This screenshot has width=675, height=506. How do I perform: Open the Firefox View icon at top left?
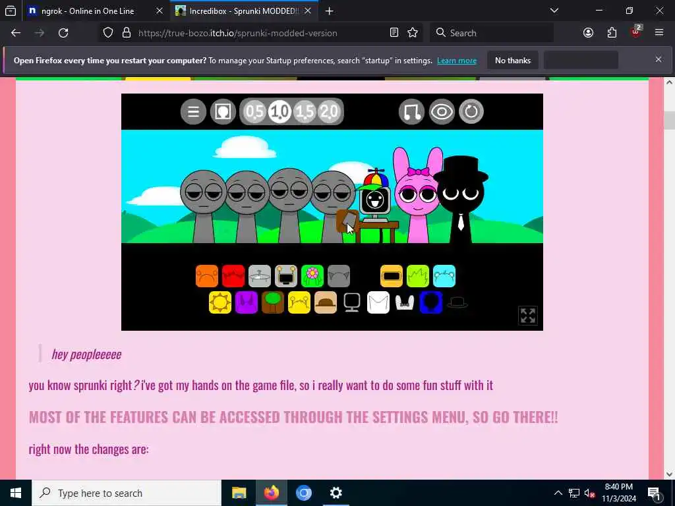click(11, 11)
